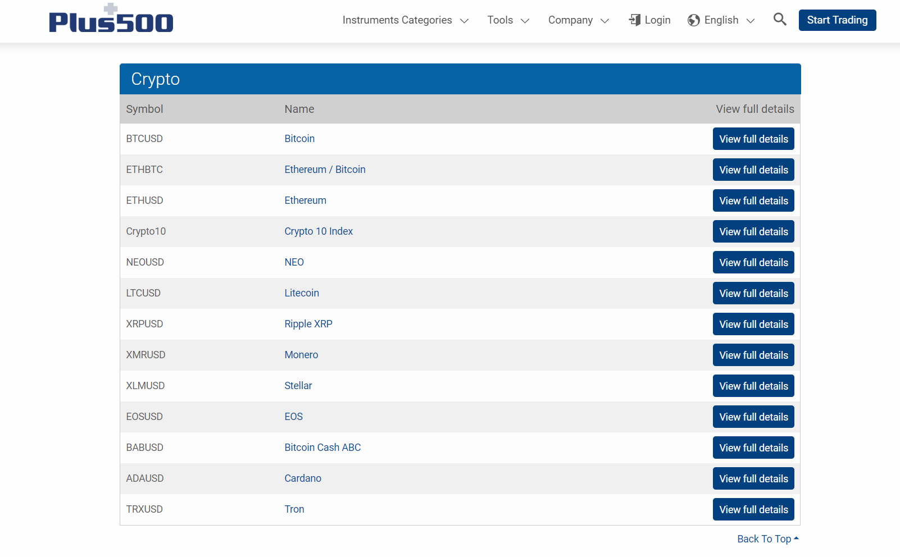The width and height of the screenshot is (900, 557).
Task: View full details for Bitcoin Cash ABC
Action: tap(753, 448)
